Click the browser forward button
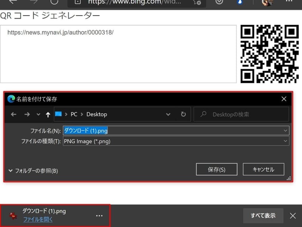Screen dimensions: 302x227 [x=34, y=2]
